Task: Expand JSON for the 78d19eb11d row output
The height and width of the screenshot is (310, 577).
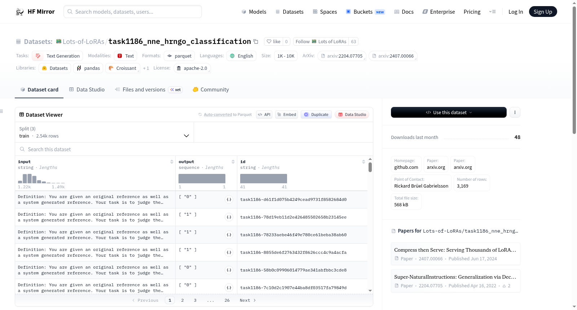Action: tap(229, 217)
